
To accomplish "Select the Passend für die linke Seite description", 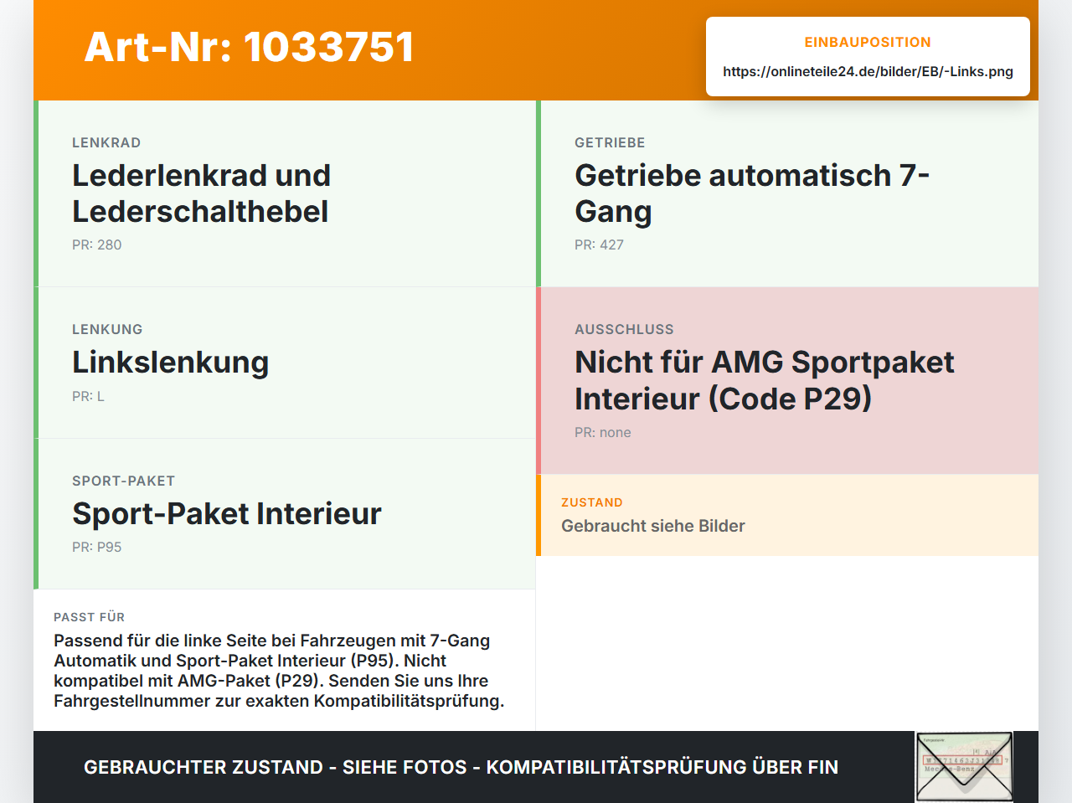I will coord(279,671).
